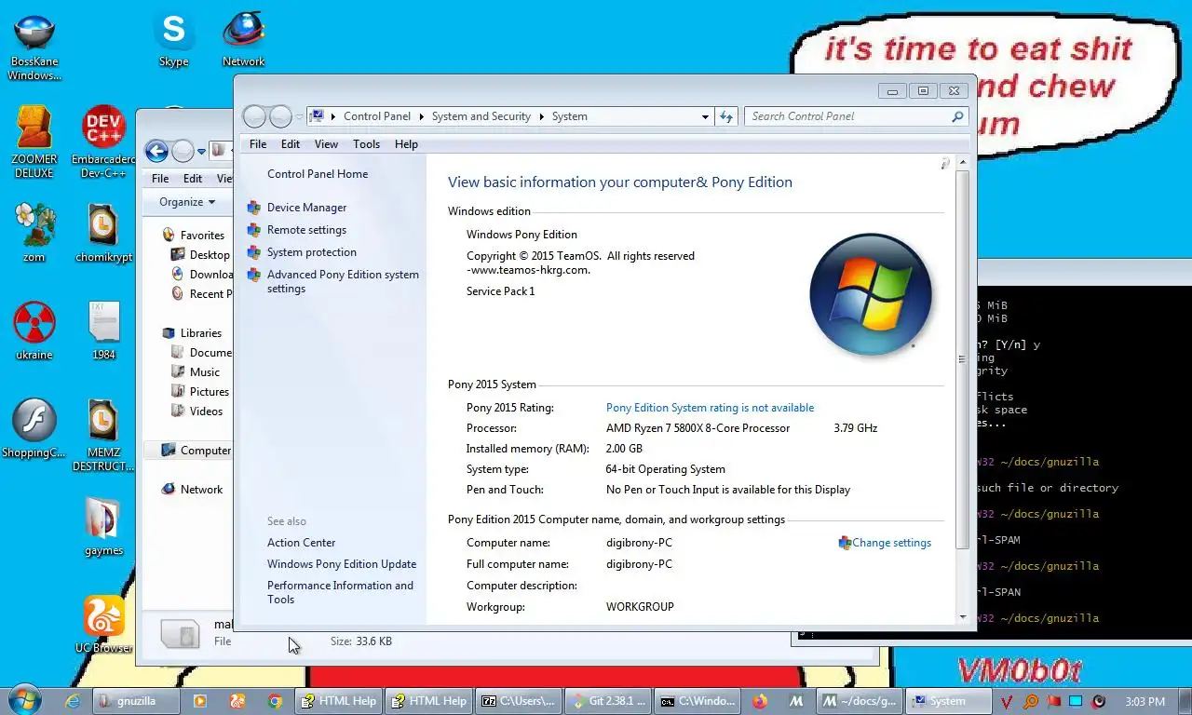Open Remote settings link
Viewport: 1192px width, 715px height.
click(x=306, y=230)
